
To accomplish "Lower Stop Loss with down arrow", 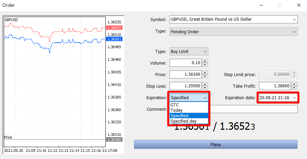I will click(205, 88).
